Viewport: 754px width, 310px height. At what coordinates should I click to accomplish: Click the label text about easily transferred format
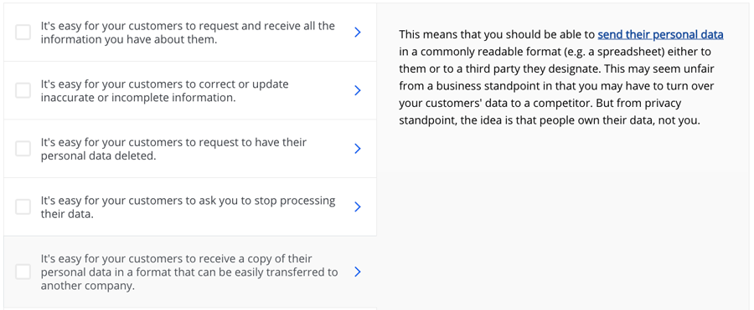click(189, 272)
